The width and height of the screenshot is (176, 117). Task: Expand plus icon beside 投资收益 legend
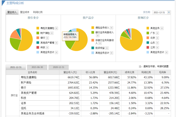107,48
